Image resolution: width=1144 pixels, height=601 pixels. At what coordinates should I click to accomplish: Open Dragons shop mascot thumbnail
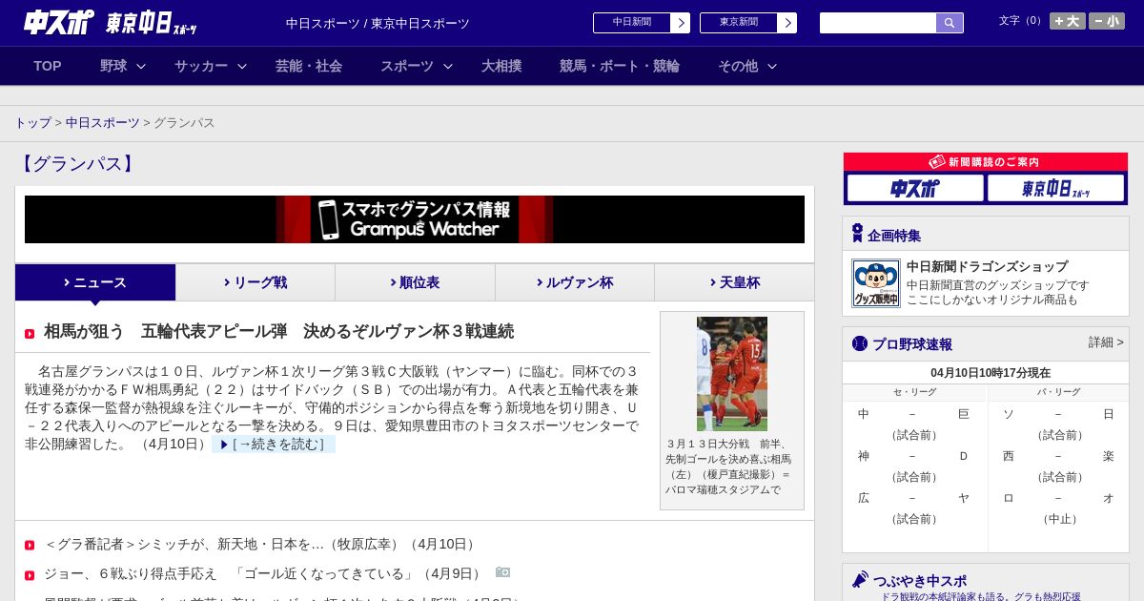pos(876,283)
